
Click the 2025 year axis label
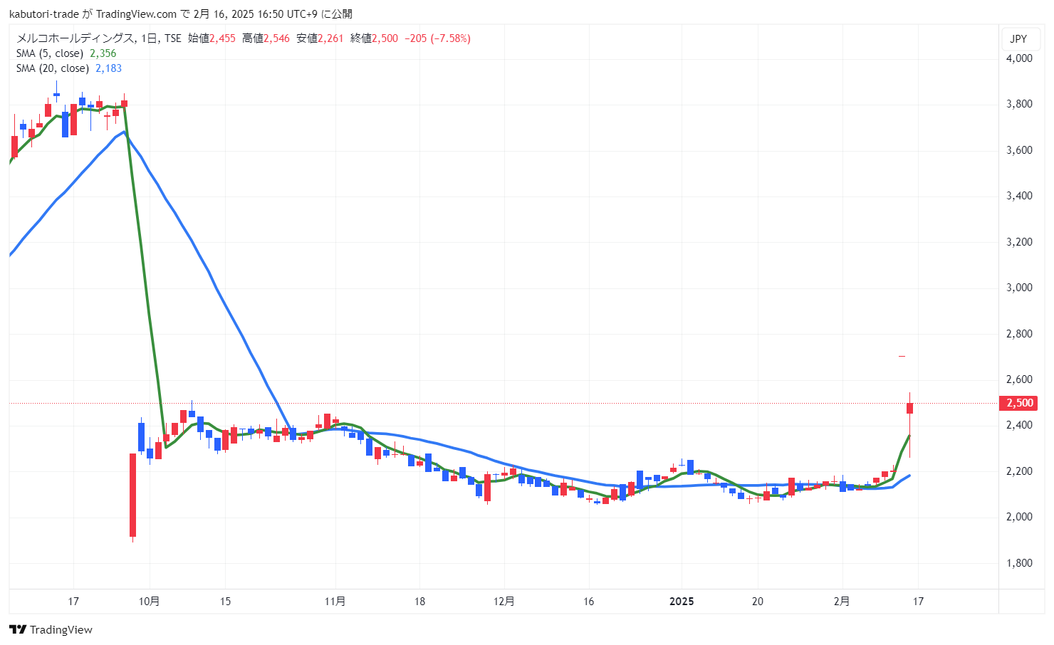[682, 602]
